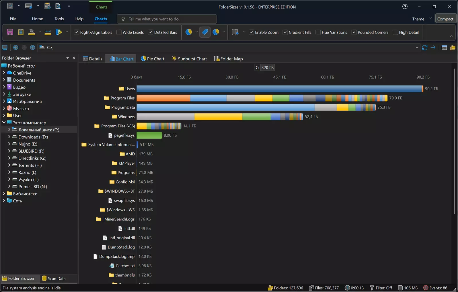Click the Compact button
Image resolution: width=458 pixels, height=292 pixels.
click(445, 19)
